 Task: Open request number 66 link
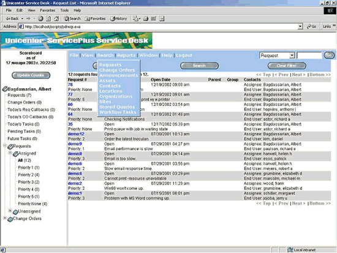(70, 104)
